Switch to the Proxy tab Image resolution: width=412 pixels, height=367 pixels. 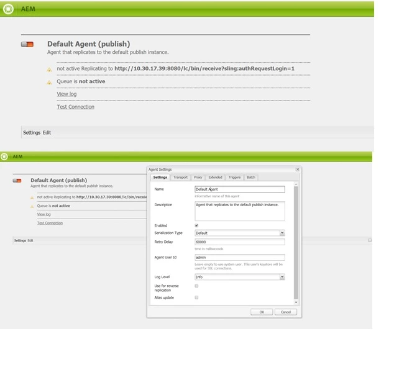point(198,178)
